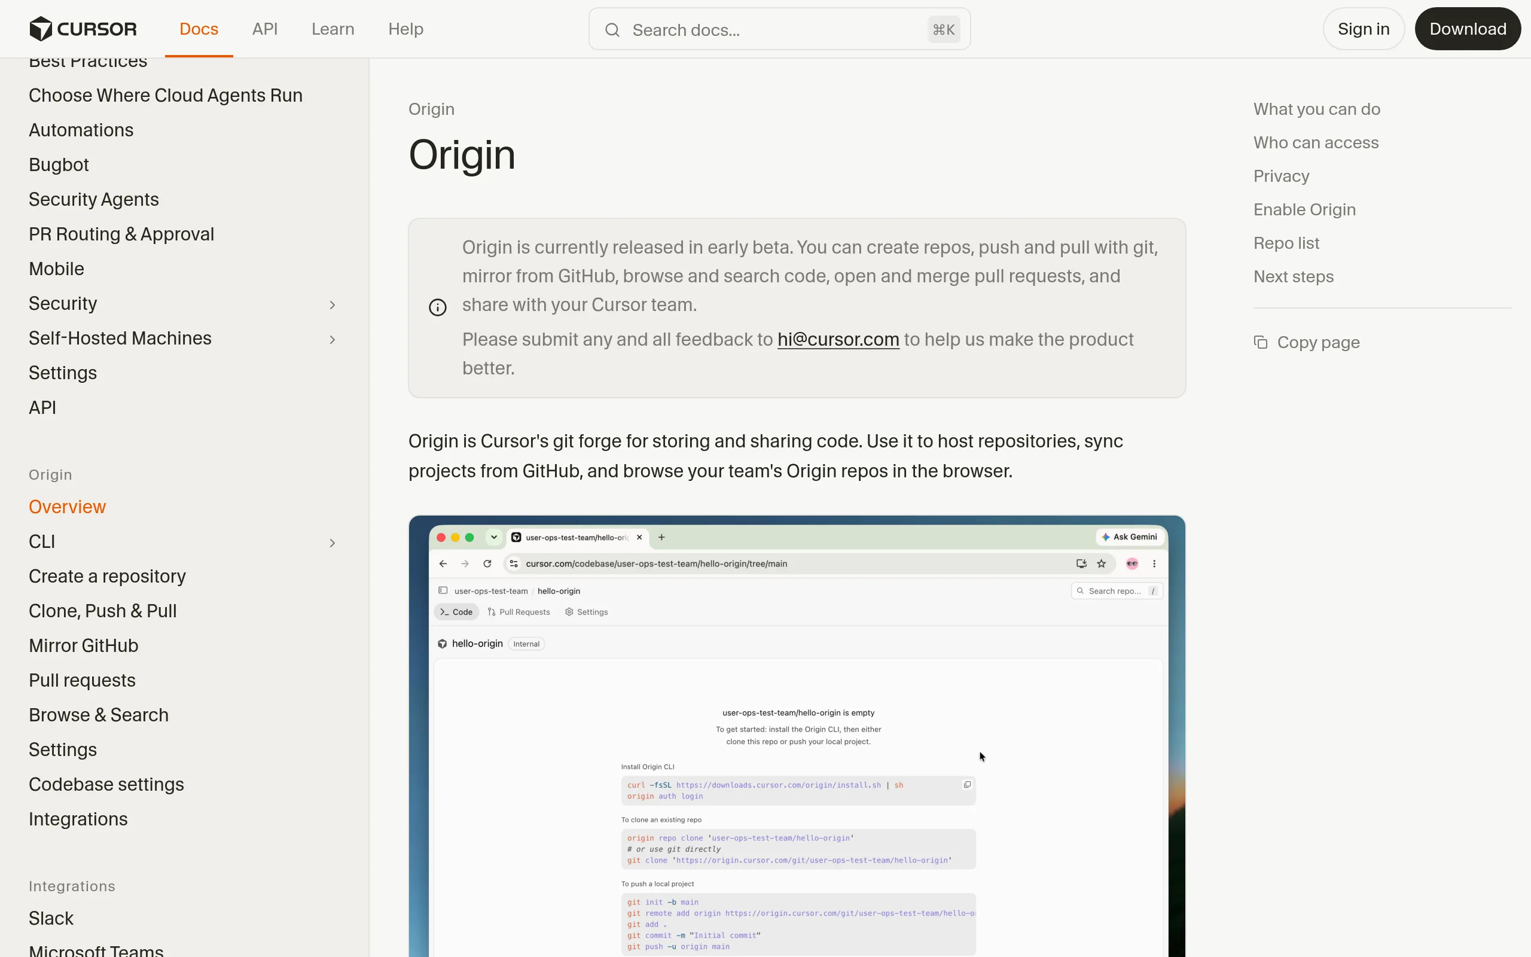Screen dimensions: 1531x957
Task: Click the Download button
Action: [x=1467, y=29]
